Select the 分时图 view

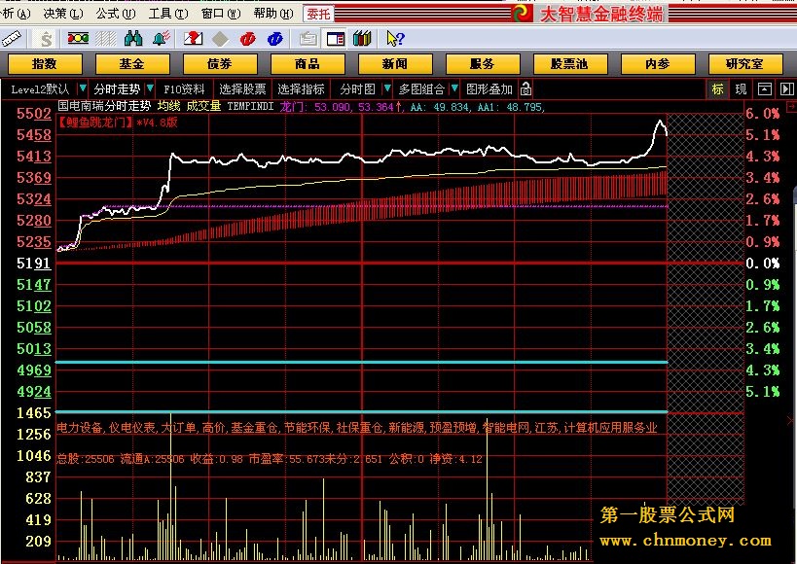pos(357,89)
